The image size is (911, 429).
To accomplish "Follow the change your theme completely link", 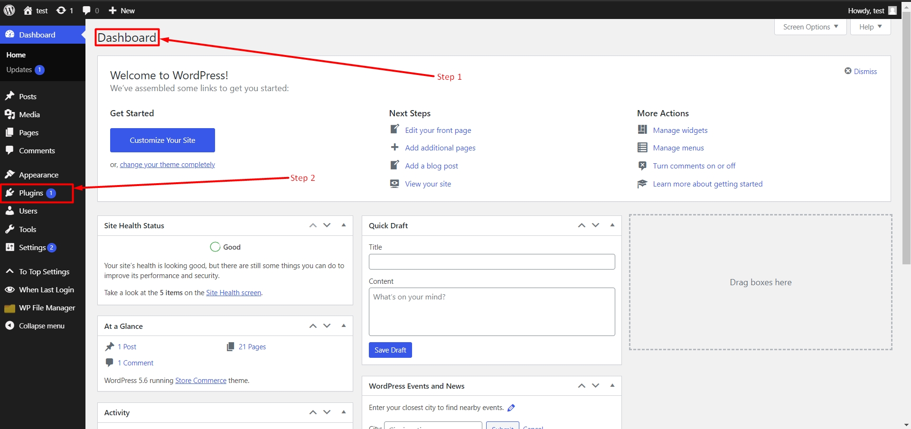I will tap(167, 165).
